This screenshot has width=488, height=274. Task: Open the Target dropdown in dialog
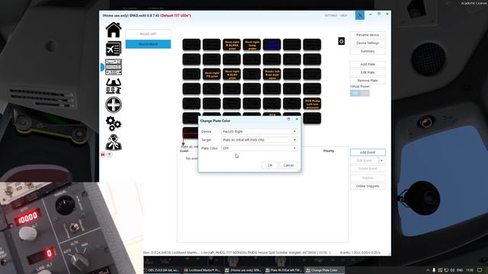point(259,140)
